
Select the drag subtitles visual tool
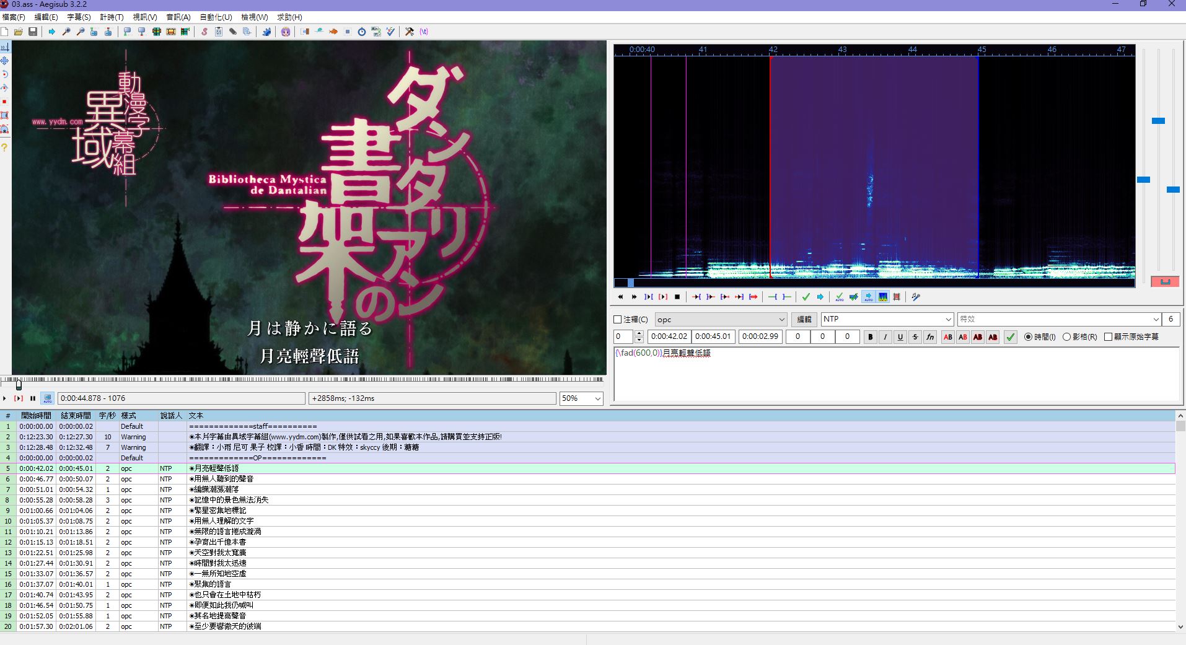pos(4,61)
